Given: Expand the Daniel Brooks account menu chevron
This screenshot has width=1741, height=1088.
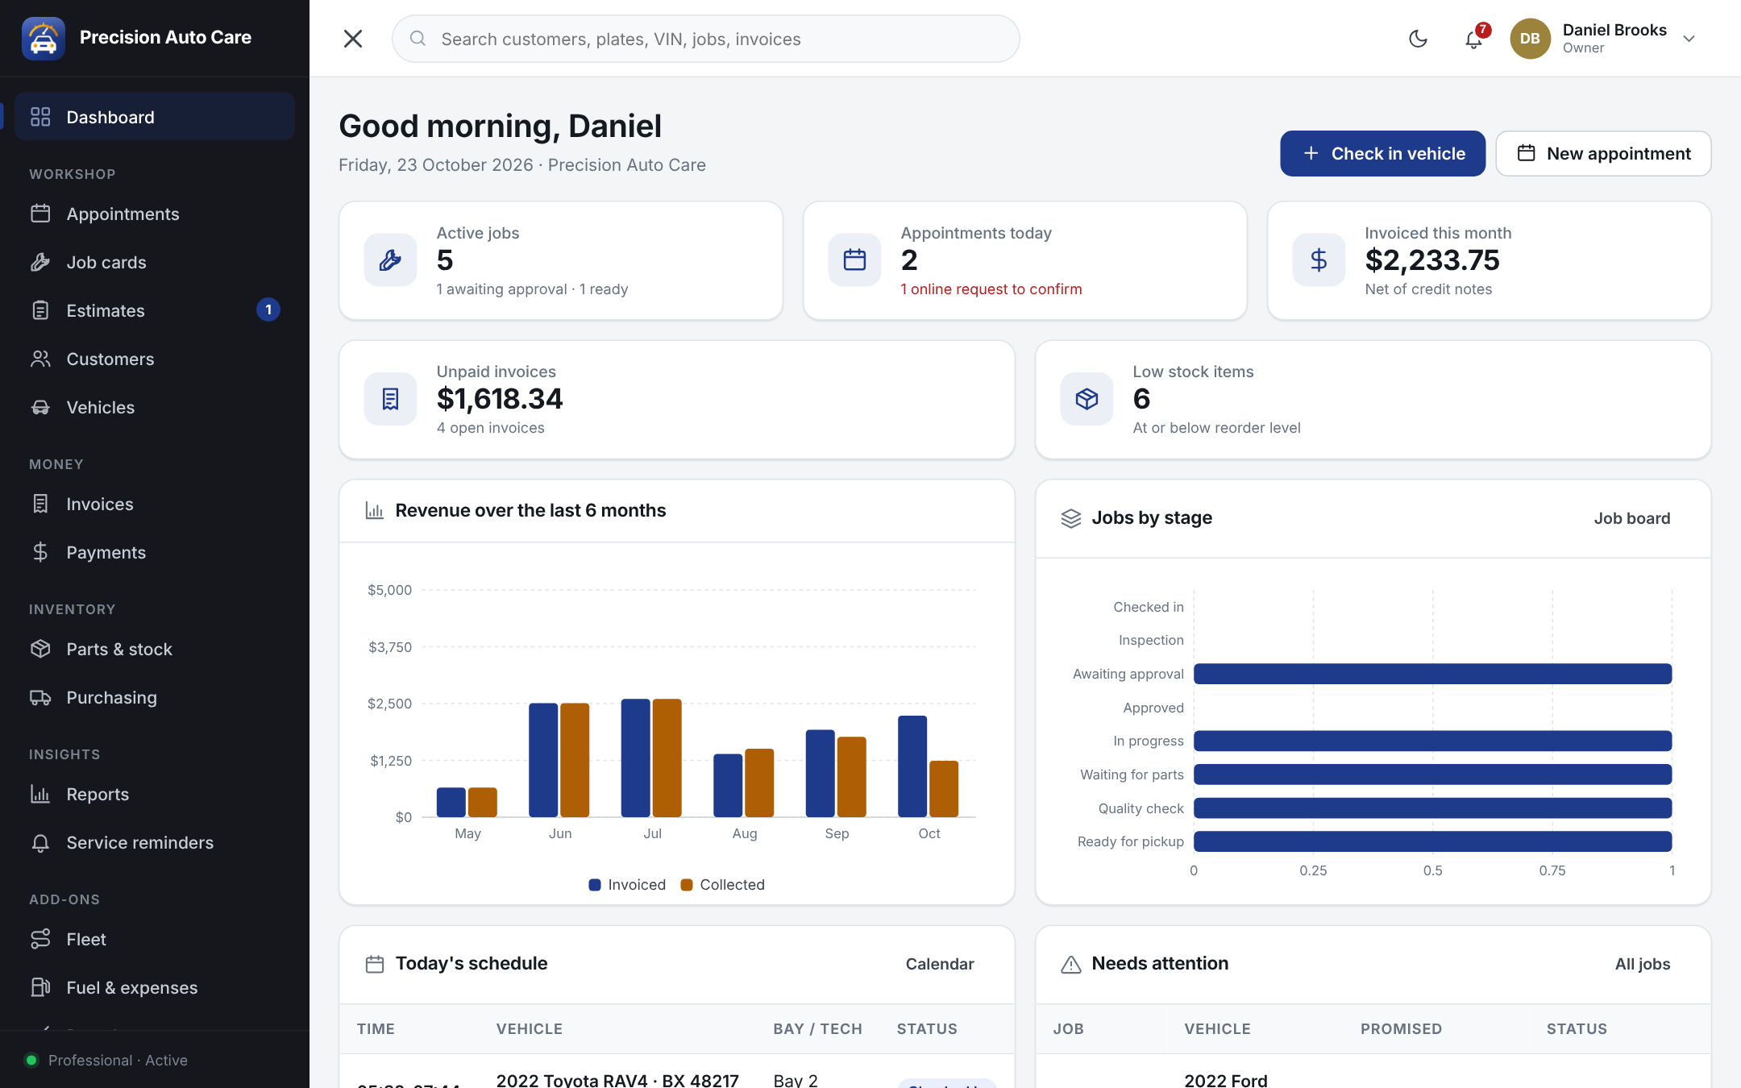Looking at the screenshot, I should (1689, 39).
